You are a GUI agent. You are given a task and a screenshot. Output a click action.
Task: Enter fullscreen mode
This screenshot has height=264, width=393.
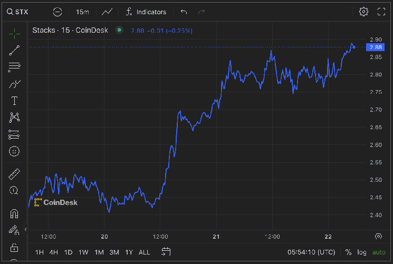(381, 12)
